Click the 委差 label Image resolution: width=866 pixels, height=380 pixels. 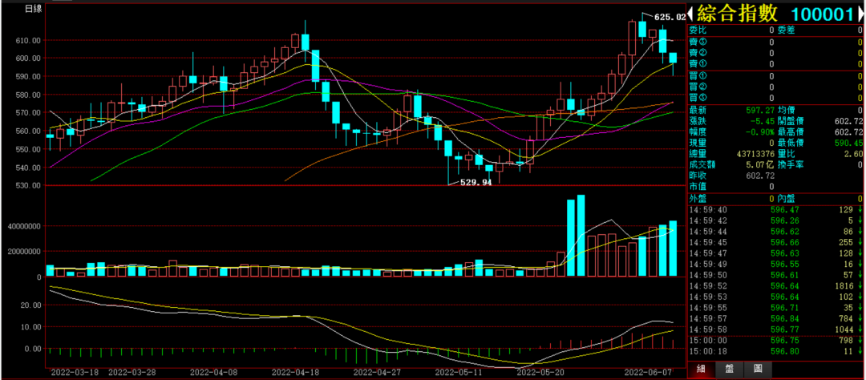(787, 30)
